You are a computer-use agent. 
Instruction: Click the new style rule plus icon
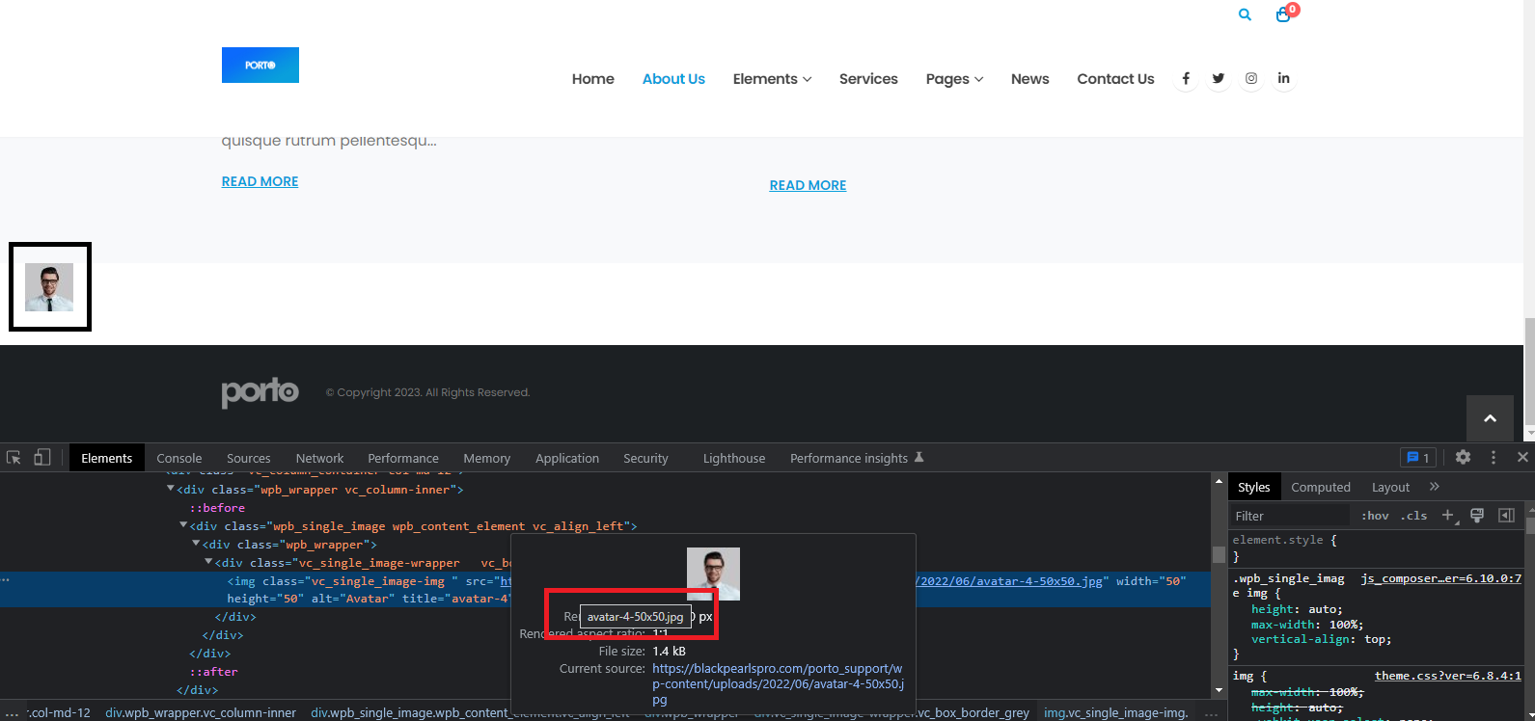click(x=1447, y=516)
